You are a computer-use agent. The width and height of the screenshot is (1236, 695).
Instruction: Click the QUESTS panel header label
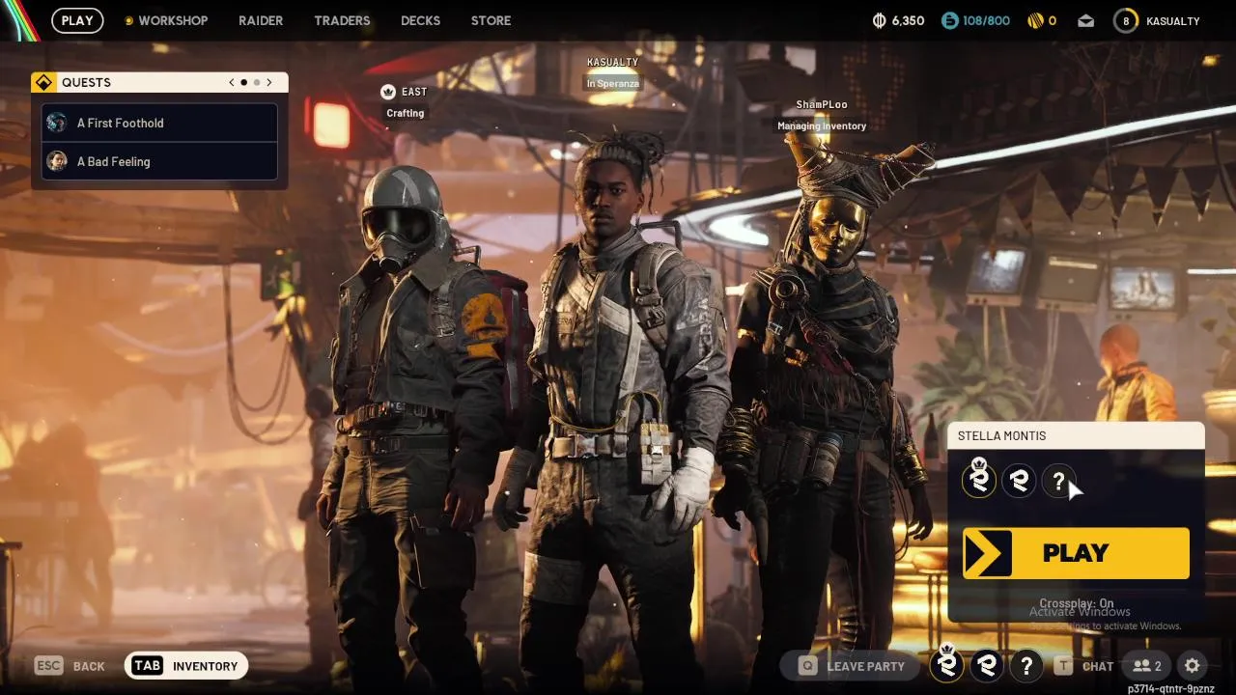86,83
